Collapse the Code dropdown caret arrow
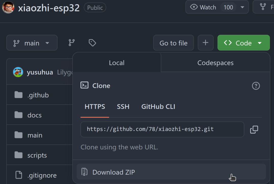This screenshot has width=274, height=184. [x=260, y=43]
